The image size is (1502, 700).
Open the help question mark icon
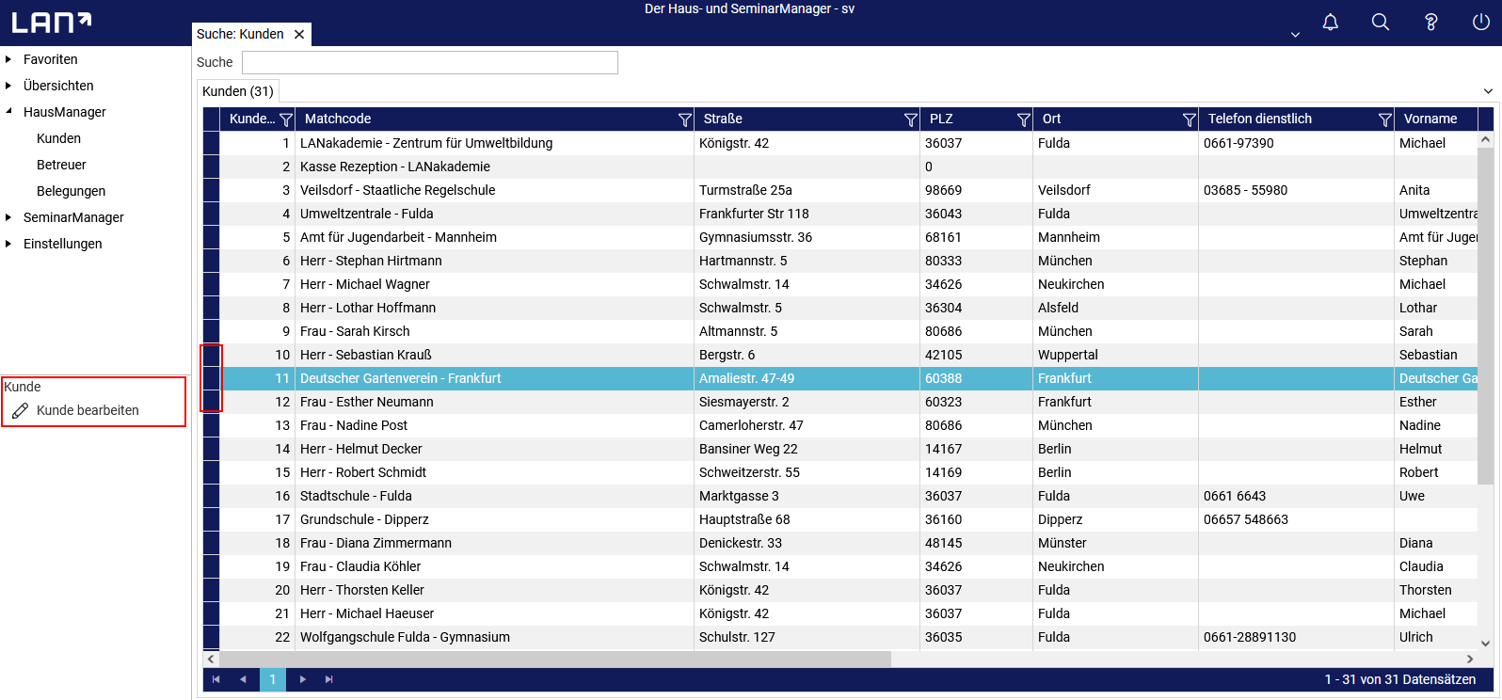coord(1430,23)
